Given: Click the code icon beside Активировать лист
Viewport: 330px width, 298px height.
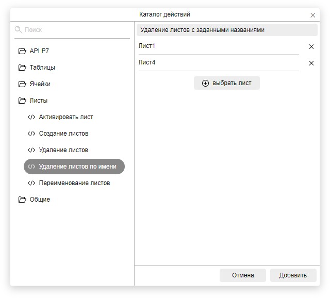Looking at the screenshot, I should [31, 117].
